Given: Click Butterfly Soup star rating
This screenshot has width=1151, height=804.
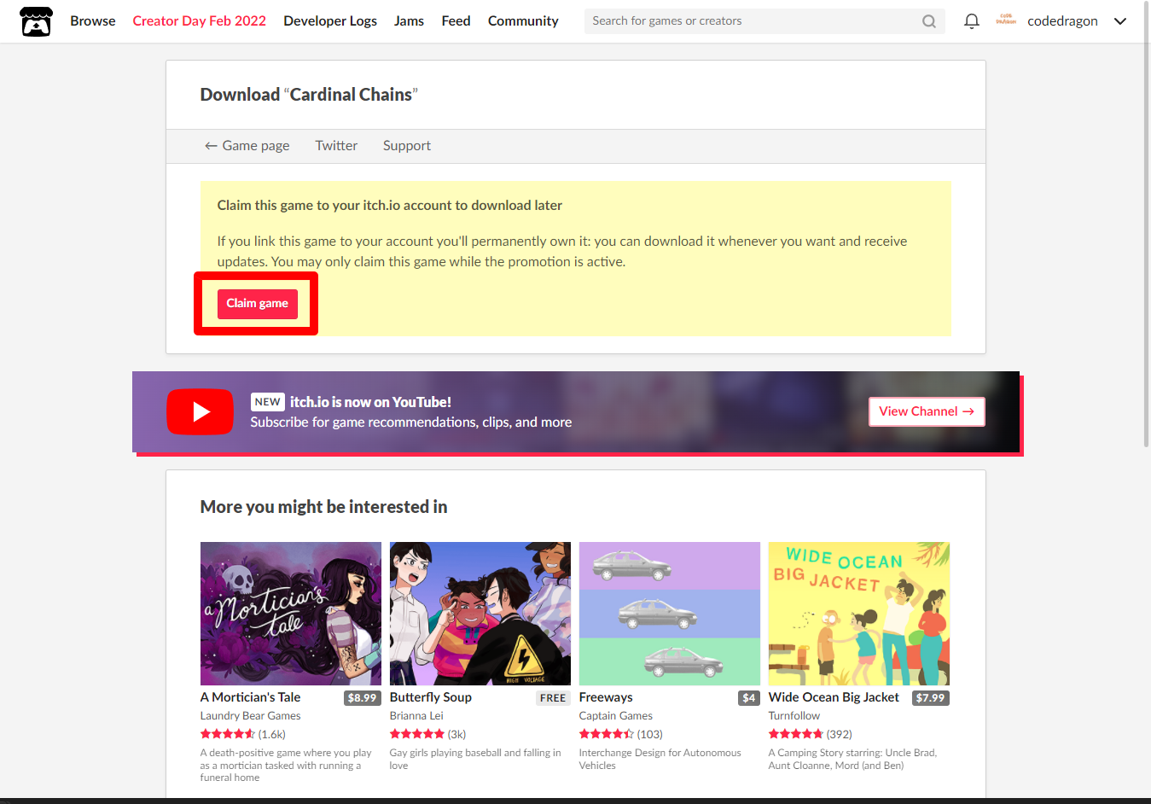Looking at the screenshot, I should point(417,734).
